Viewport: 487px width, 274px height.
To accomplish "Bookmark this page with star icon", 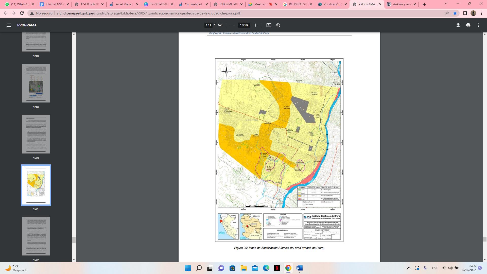I will tap(455, 13).
